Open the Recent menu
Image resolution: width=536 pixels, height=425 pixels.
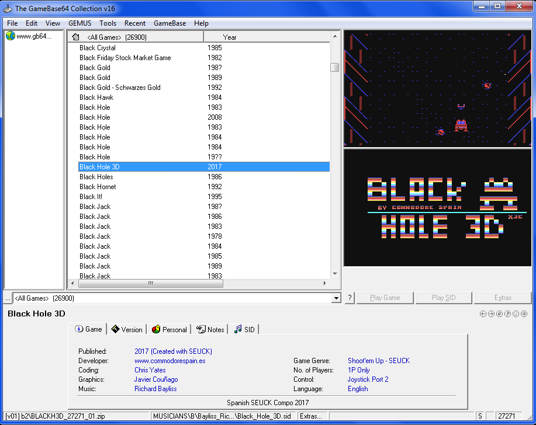tap(134, 23)
